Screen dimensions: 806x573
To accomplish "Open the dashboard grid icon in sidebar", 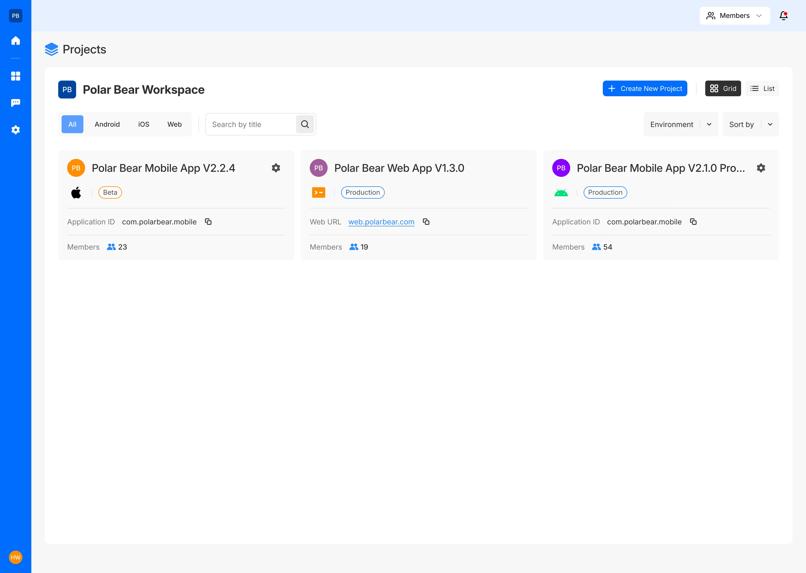I will click(x=15, y=76).
